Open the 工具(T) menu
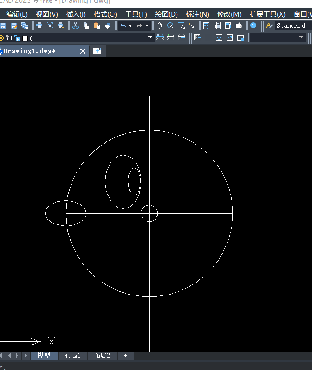Viewport: 312px width, 370px height. pyautogui.click(x=136, y=14)
